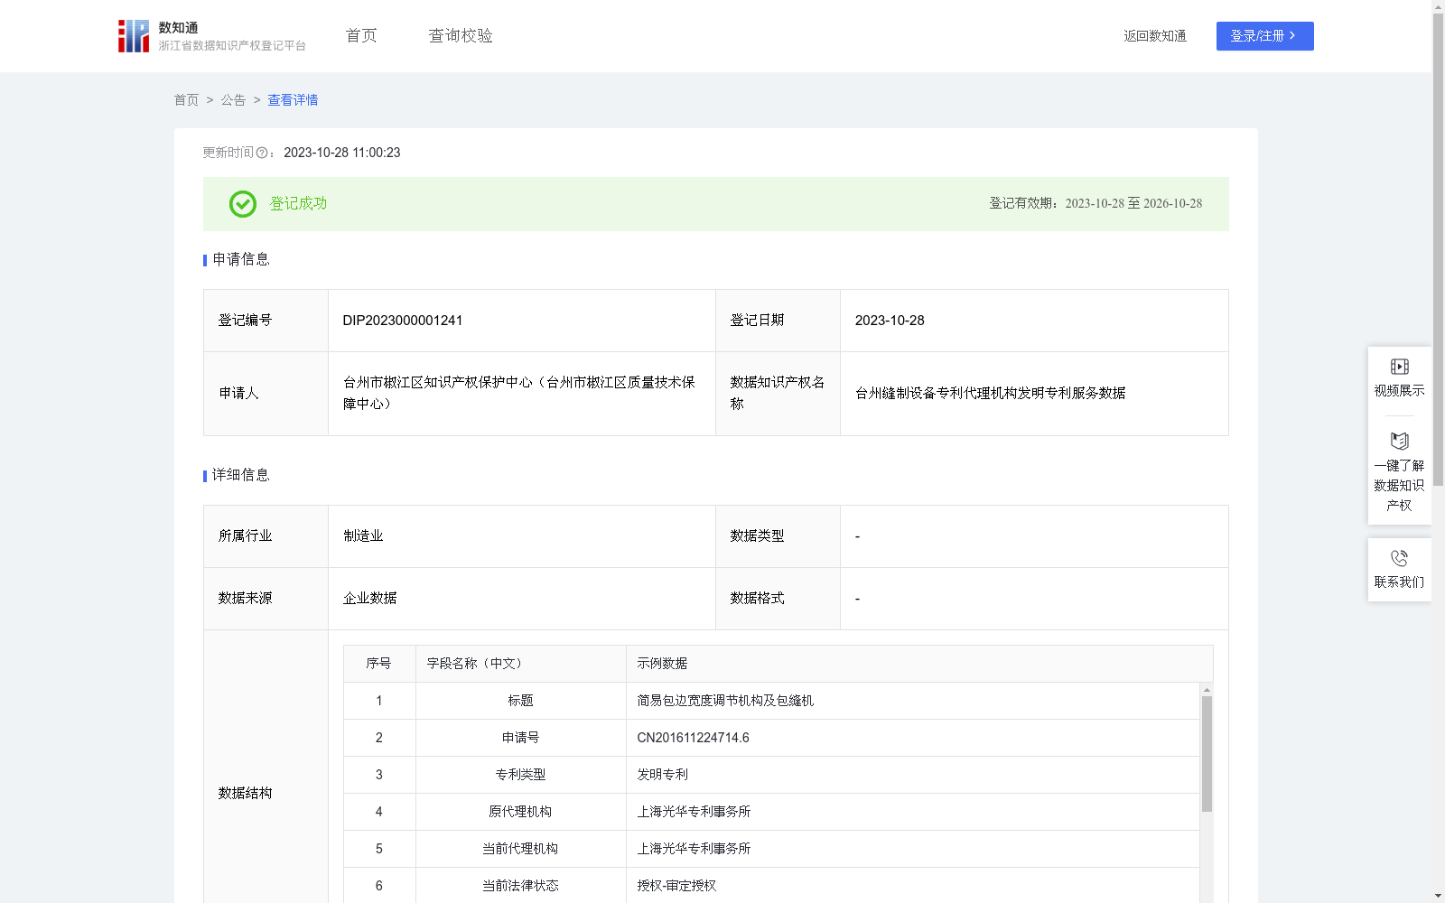Click the 公告 breadcrumb link
Image resolution: width=1445 pixels, height=903 pixels.
(233, 100)
